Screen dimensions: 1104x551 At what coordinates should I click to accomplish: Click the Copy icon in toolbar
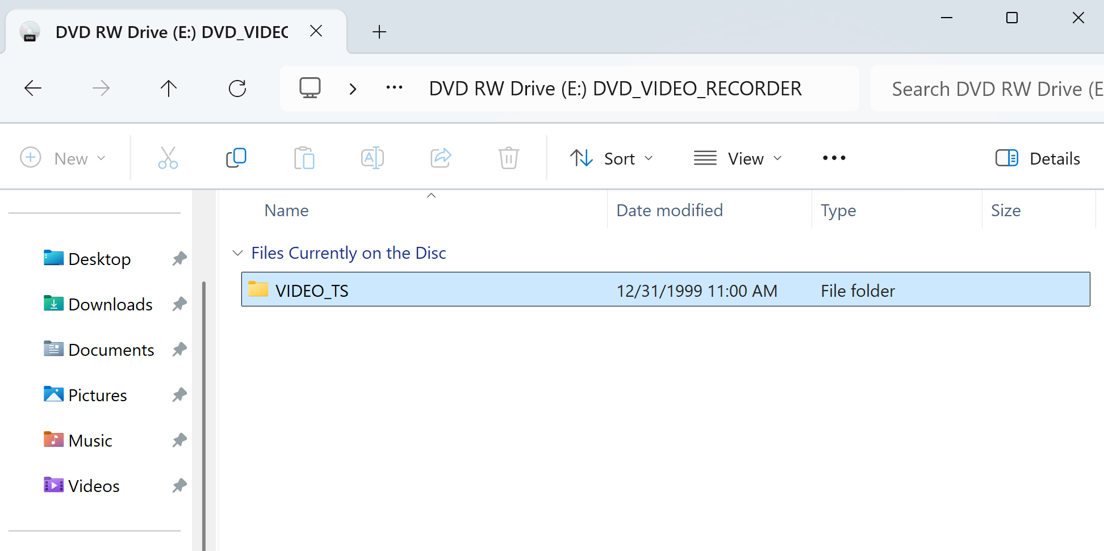236,158
